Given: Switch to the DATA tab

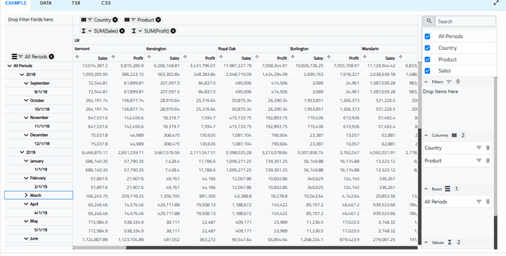Looking at the screenshot, I should (46, 3).
